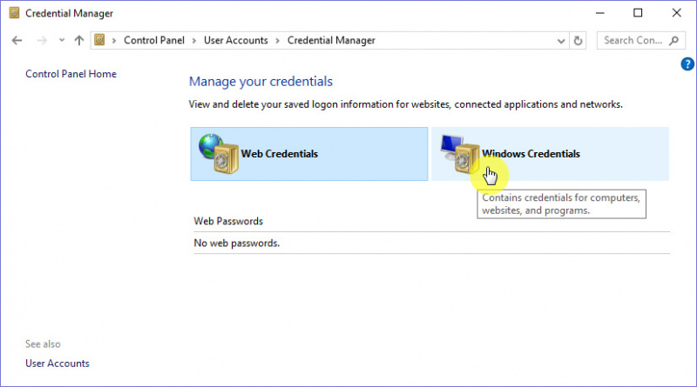Minimize the Credential Manager window

click(600, 13)
